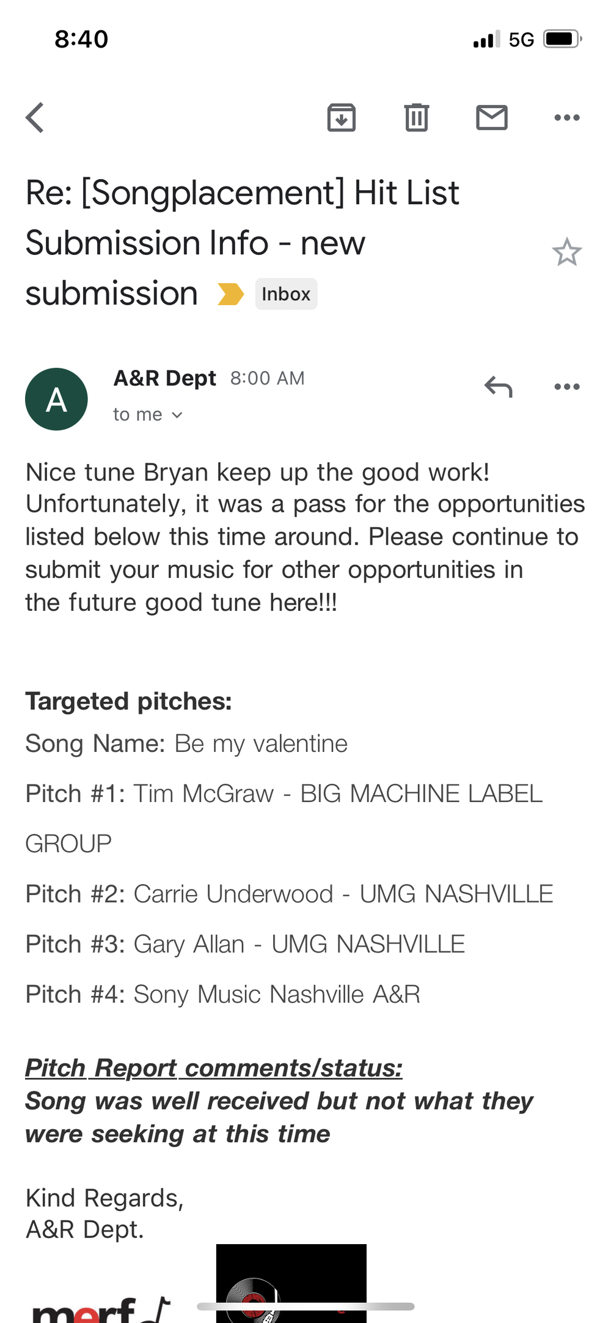Open the A&R Dept sender avatar
This screenshot has height=1323, width=611.
click(56, 399)
